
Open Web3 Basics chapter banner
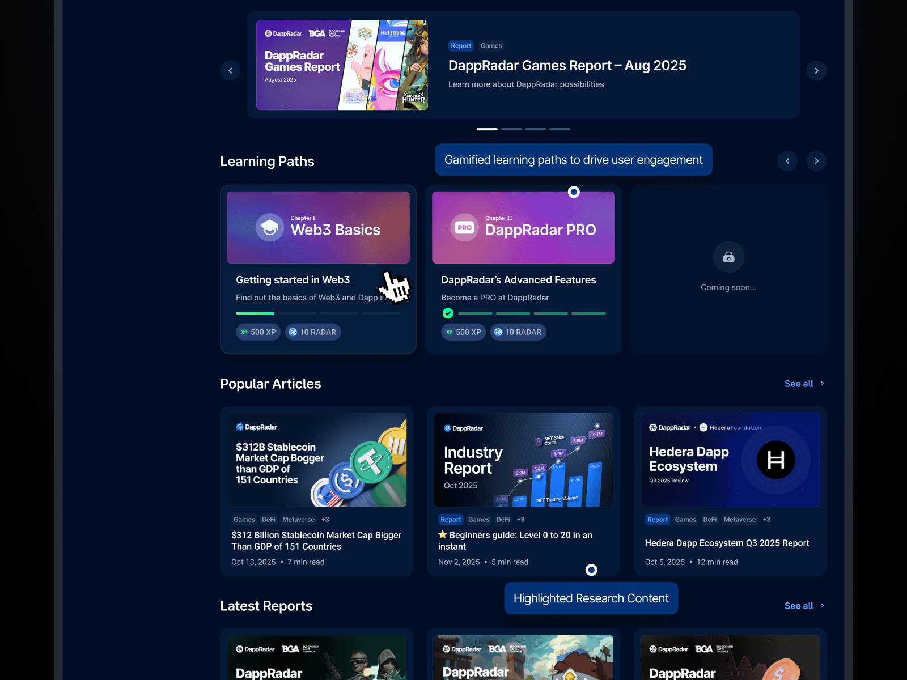pyautogui.click(x=318, y=227)
